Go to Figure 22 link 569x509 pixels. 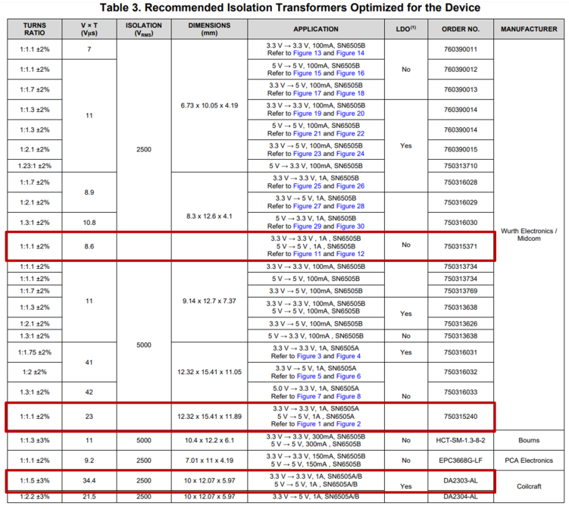[x=350, y=133]
